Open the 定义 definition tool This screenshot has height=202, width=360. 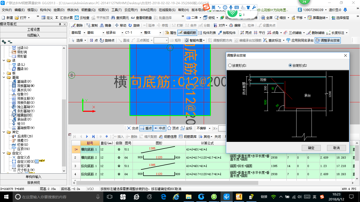[x=47, y=18]
